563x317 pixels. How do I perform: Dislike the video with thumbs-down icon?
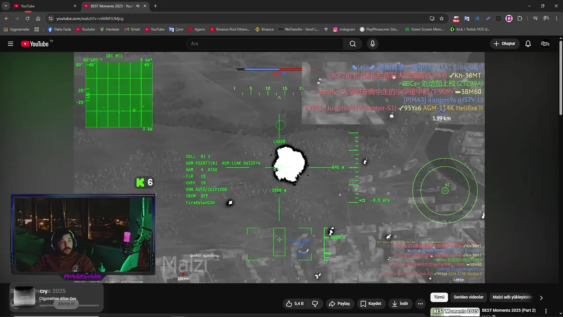(x=315, y=303)
